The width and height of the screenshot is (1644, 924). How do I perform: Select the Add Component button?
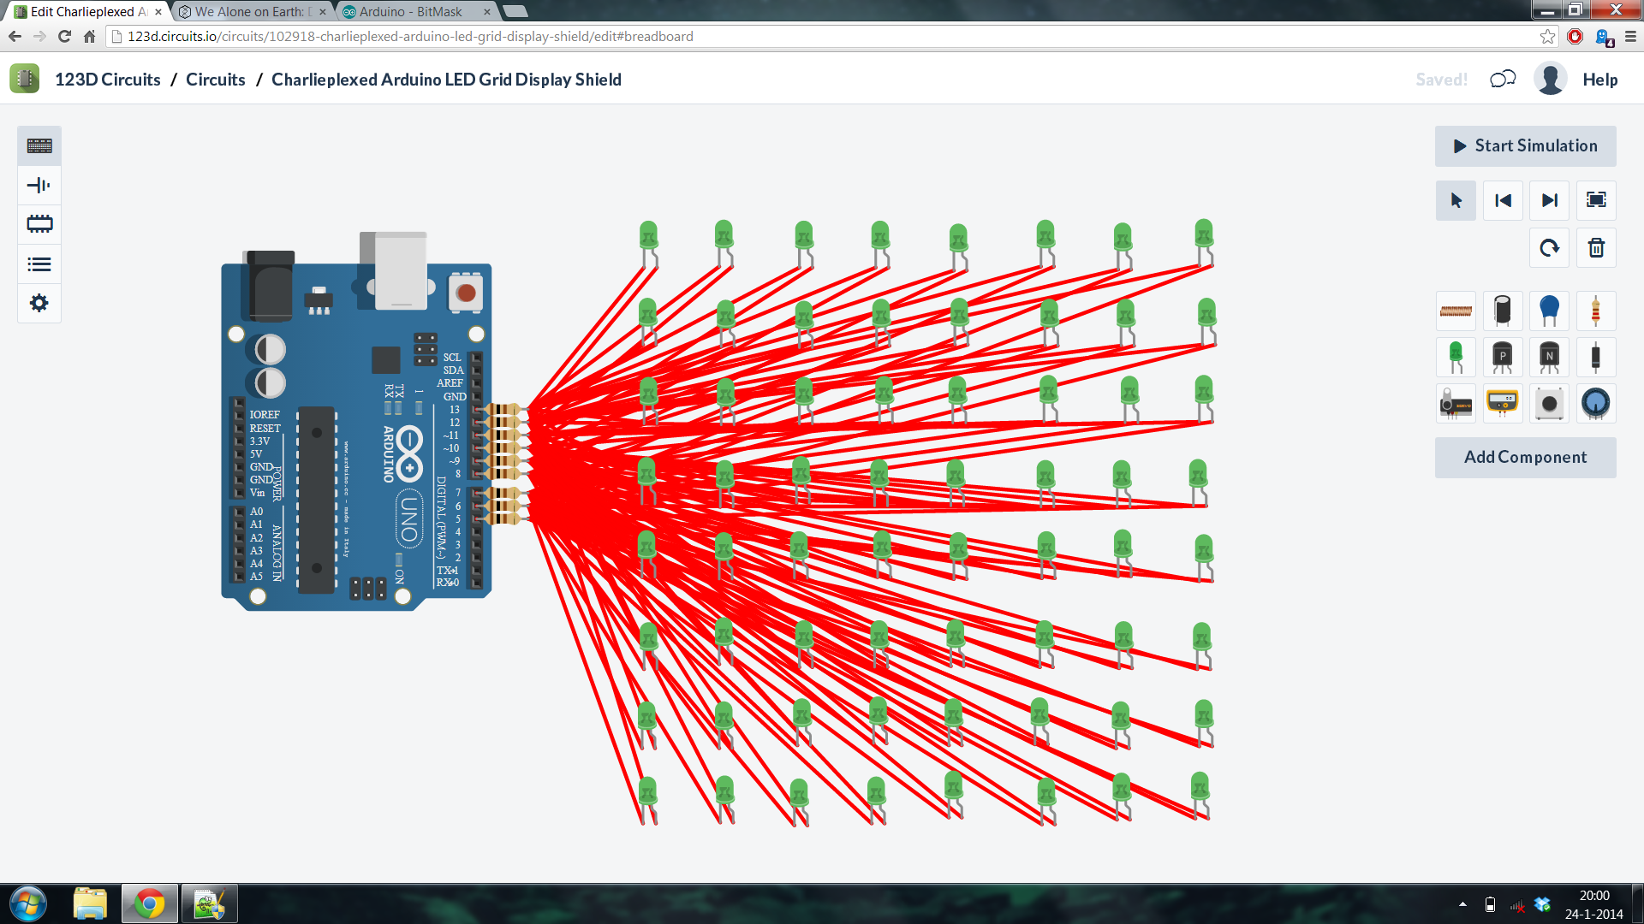(1524, 457)
